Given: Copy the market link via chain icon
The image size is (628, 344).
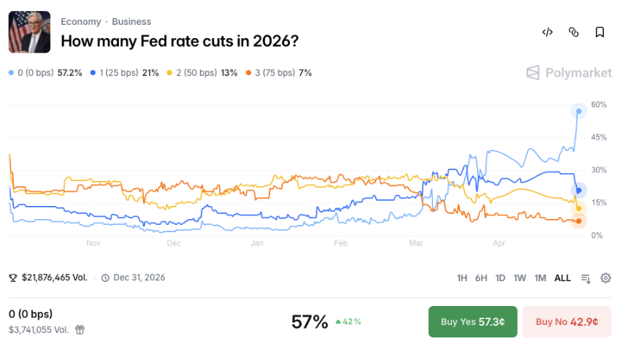Looking at the screenshot, I should [573, 32].
